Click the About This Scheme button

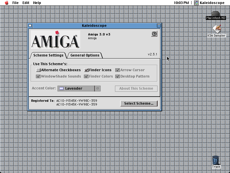coord(136,89)
